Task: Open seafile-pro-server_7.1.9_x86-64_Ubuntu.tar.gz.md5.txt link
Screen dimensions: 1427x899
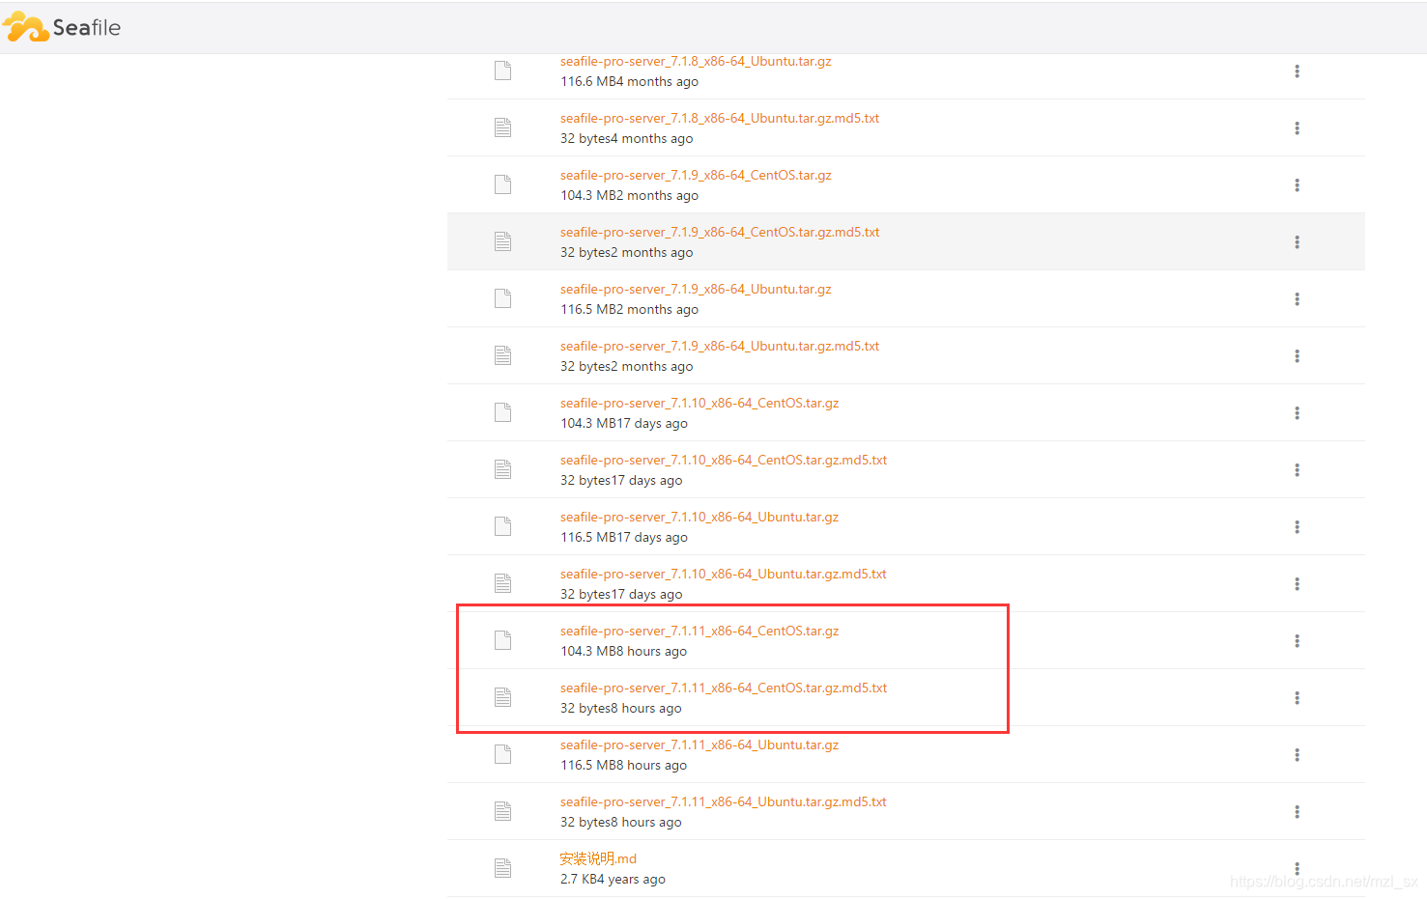Action: tap(720, 346)
